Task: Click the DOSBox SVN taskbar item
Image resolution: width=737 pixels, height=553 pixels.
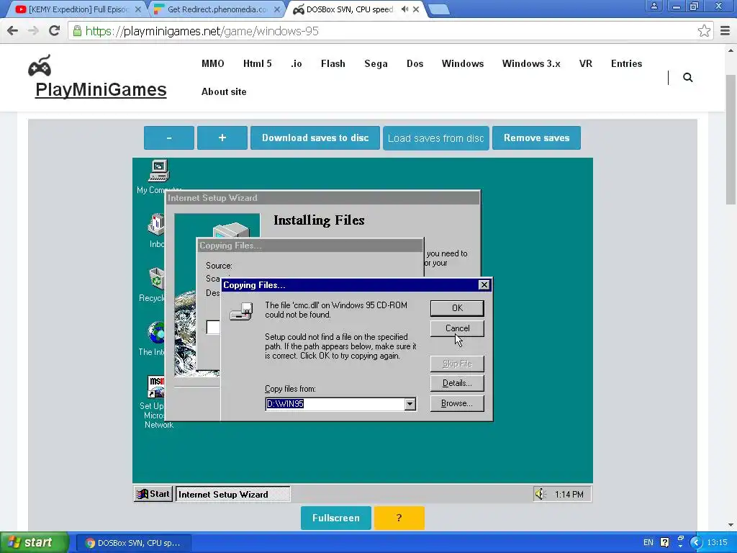Action: click(x=133, y=543)
